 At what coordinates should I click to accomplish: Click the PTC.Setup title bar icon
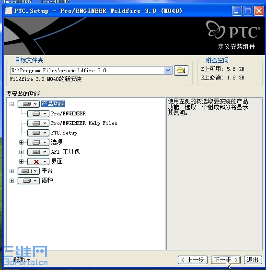coord(9,11)
